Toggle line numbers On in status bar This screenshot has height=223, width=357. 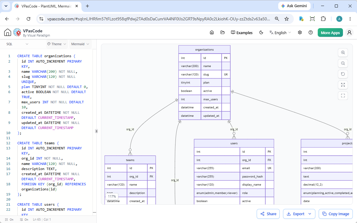9,220
